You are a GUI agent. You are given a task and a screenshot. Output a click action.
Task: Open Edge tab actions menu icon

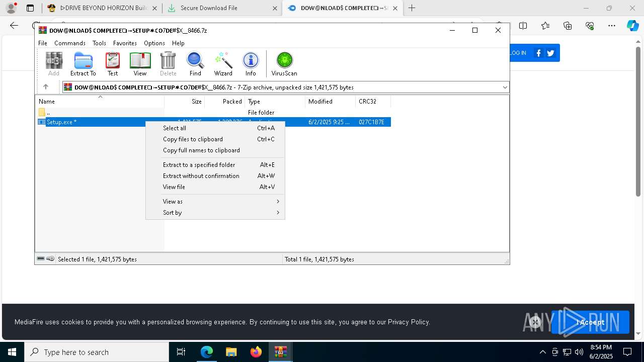30,8
